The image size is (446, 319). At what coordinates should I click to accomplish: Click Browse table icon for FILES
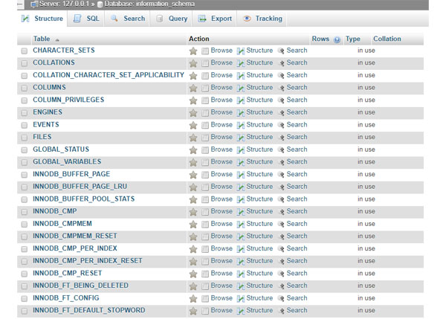point(205,138)
